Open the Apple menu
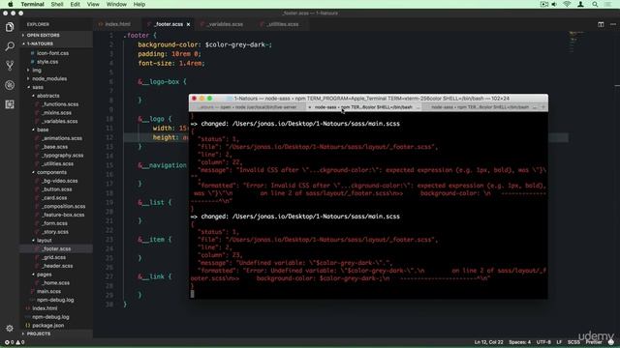 click(x=11, y=4)
